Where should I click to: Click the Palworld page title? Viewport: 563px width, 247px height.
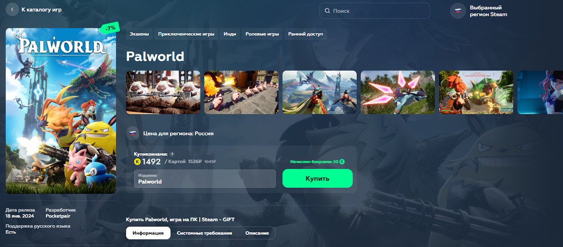coord(155,56)
